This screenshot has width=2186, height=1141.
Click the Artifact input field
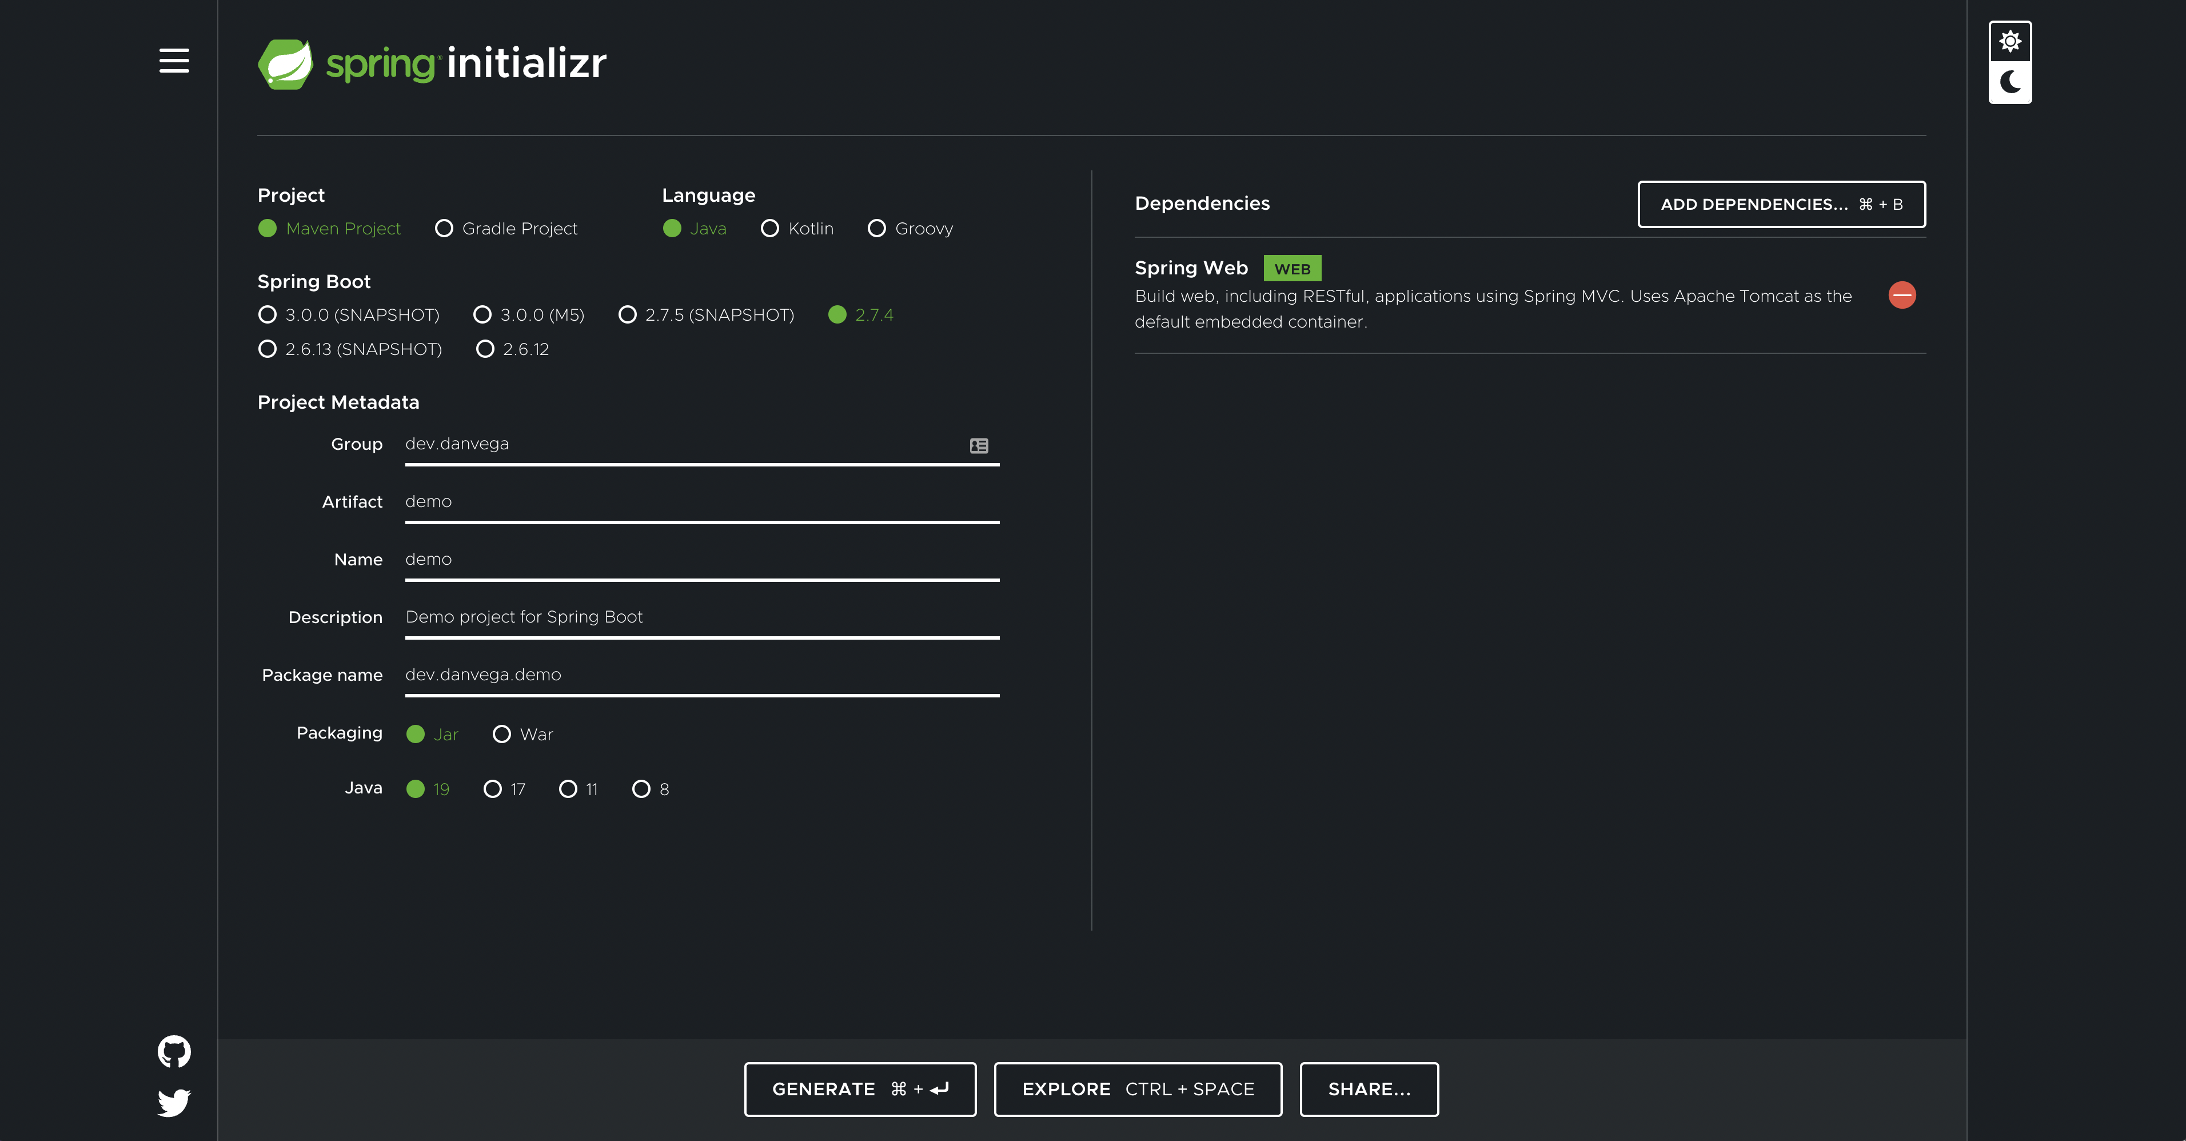click(701, 501)
